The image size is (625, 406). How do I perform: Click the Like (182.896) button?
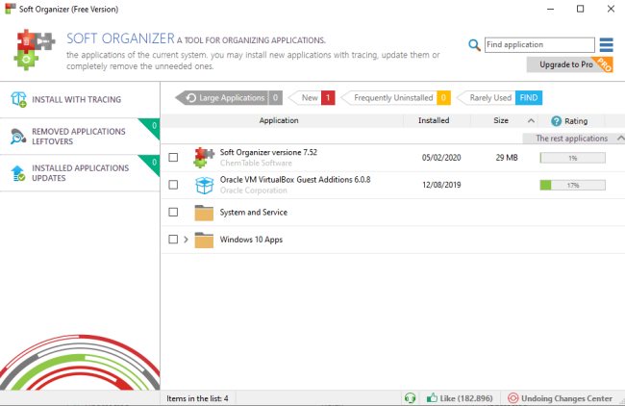pyautogui.click(x=460, y=398)
